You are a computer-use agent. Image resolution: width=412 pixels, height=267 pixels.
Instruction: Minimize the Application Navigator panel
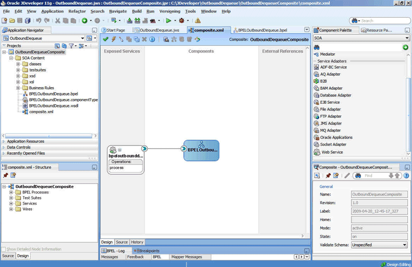(95, 30)
